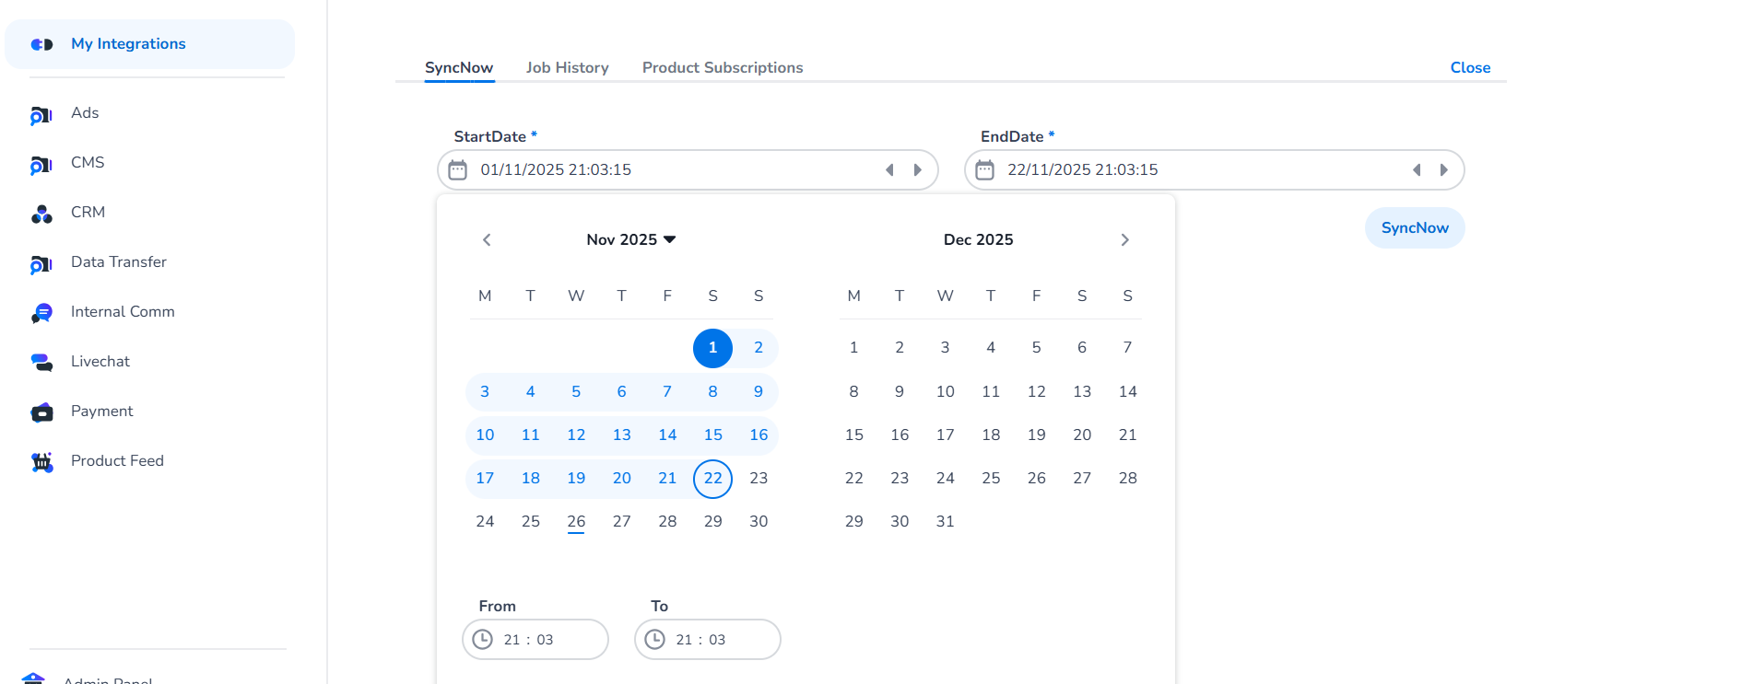The width and height of the screenshot is (1741, 684).
Task: Click the Livechat sidebar icon
Action: [41, 363]
